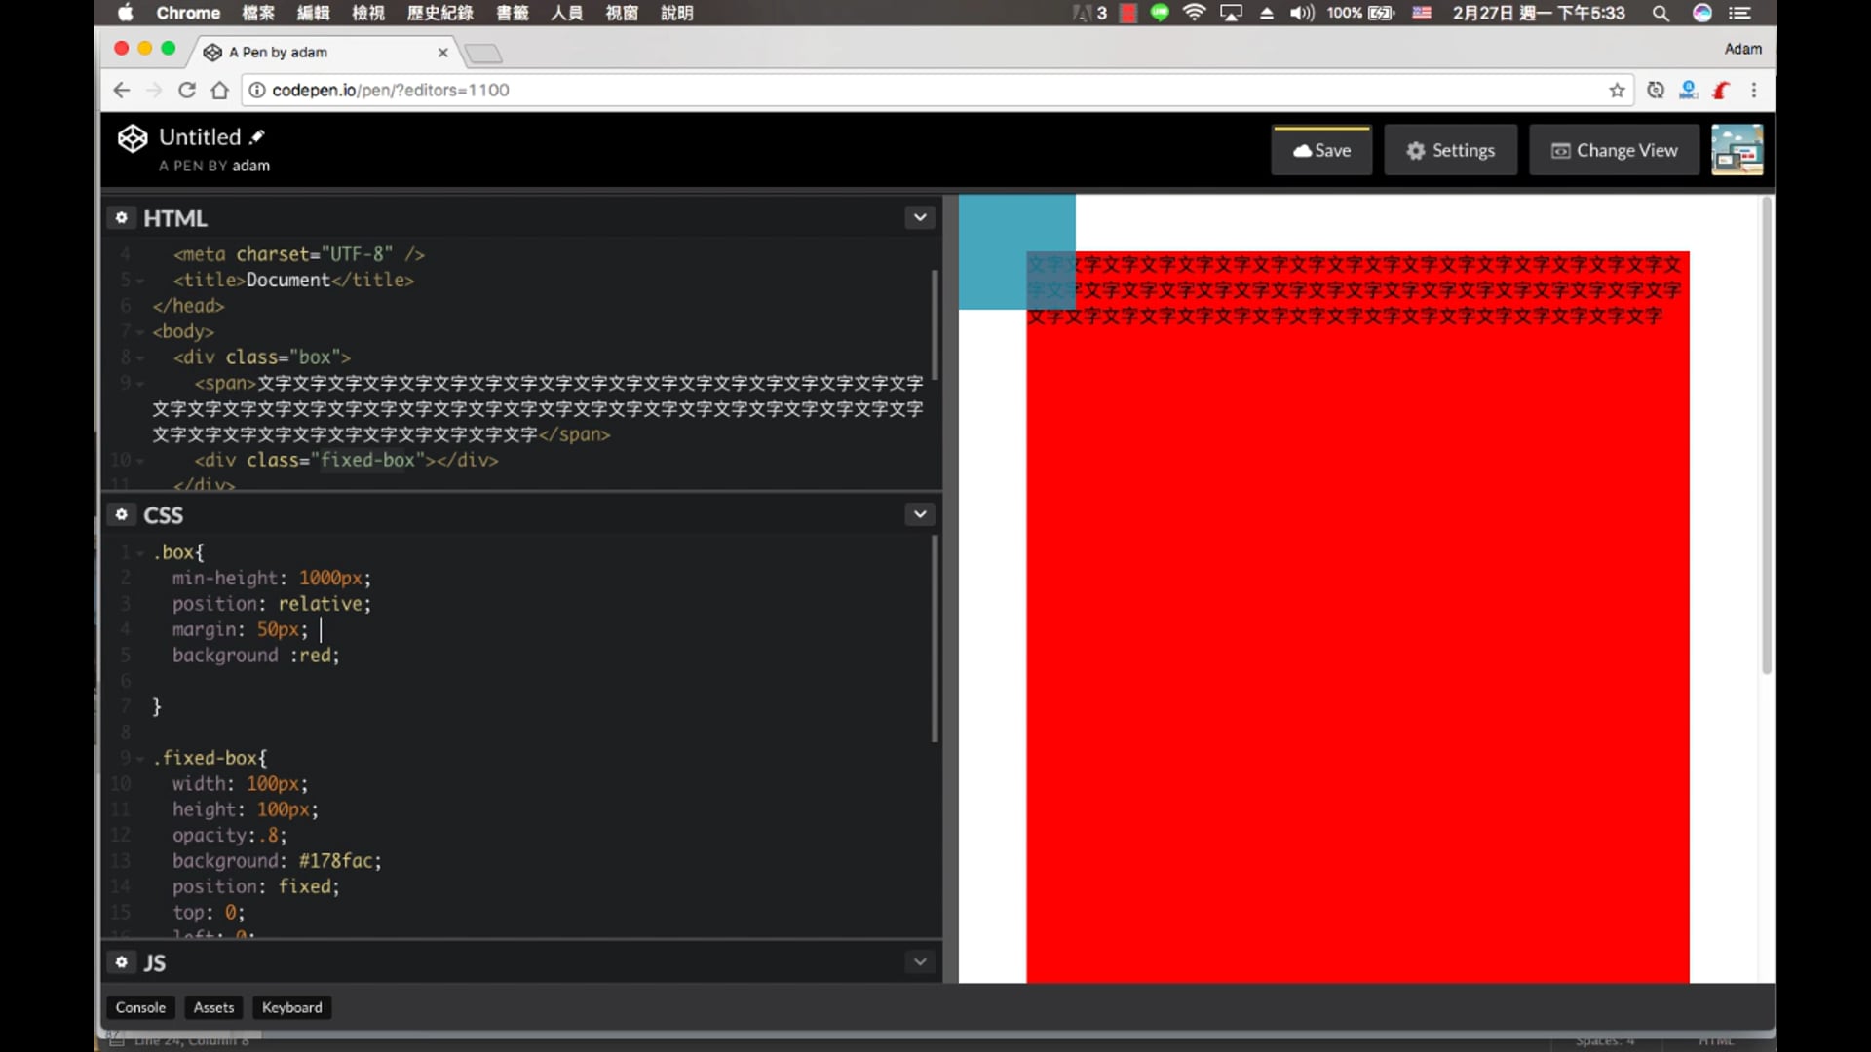Reload the page in Chrome
1871x1052 pixels.
187,90
